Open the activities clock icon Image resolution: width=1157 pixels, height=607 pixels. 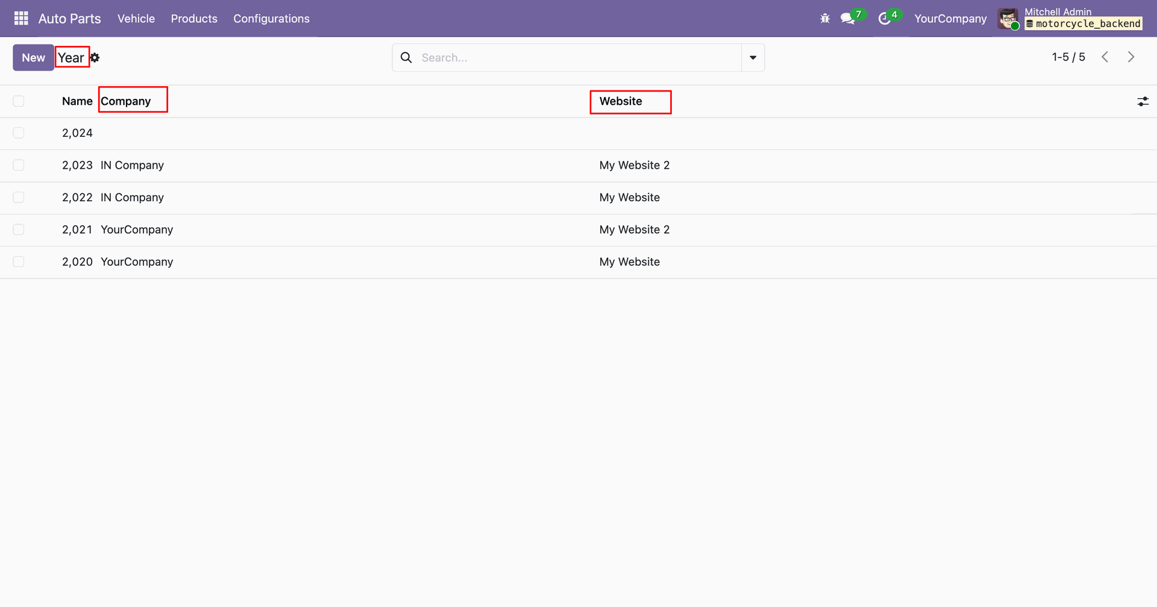click(x=884, y=19)
